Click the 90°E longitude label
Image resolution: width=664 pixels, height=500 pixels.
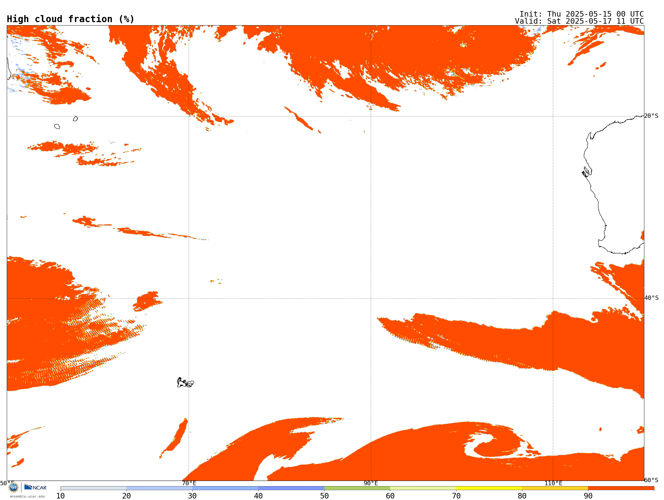pos(371,483)
